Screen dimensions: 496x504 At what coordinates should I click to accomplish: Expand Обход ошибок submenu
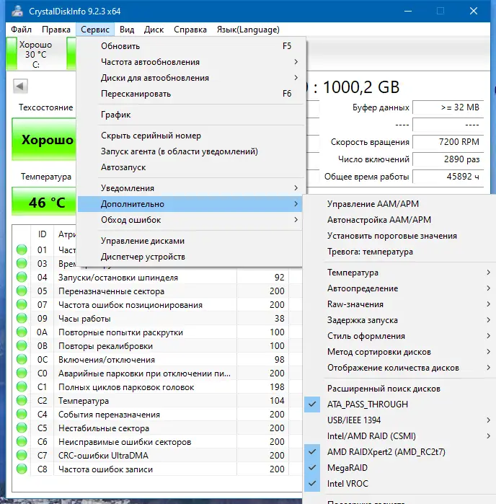pos(190,220)
